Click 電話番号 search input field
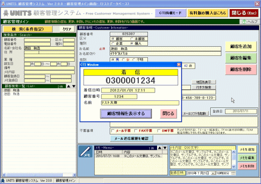Screen dimensions: 261x184 [x=37, y=44]
